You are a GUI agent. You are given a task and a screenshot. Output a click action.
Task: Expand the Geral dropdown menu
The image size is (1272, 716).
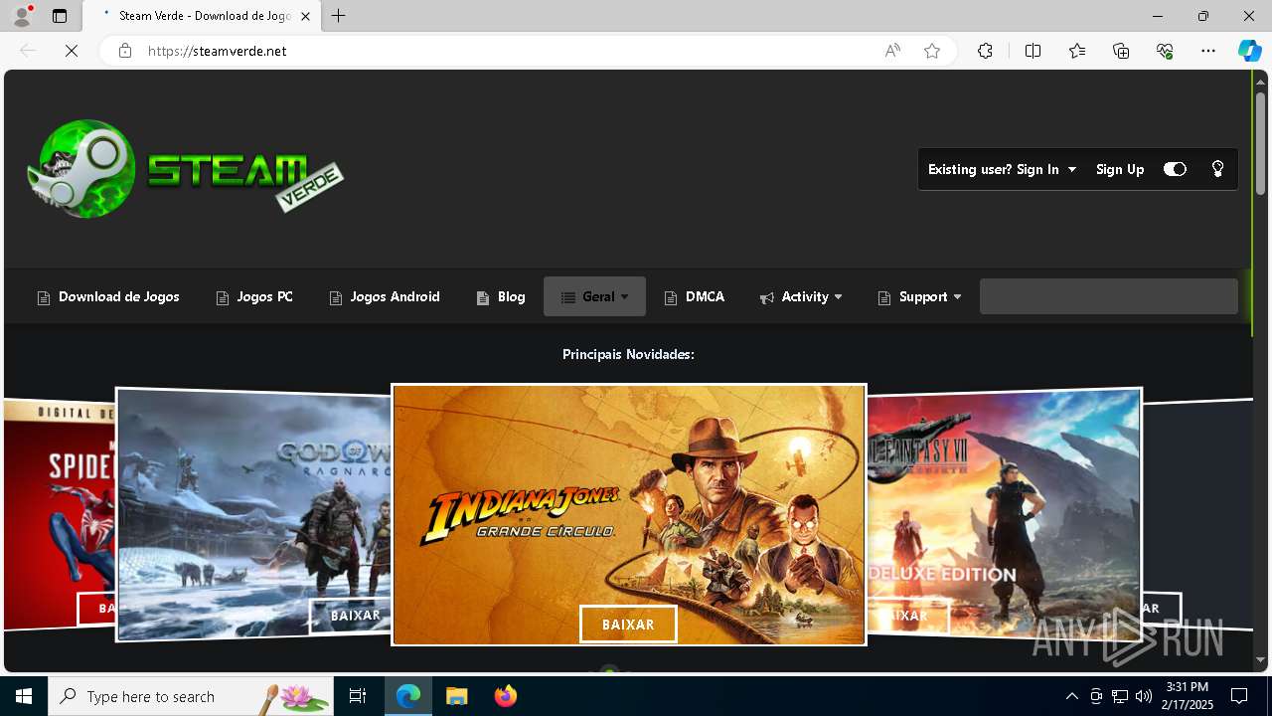pos(594,296)
